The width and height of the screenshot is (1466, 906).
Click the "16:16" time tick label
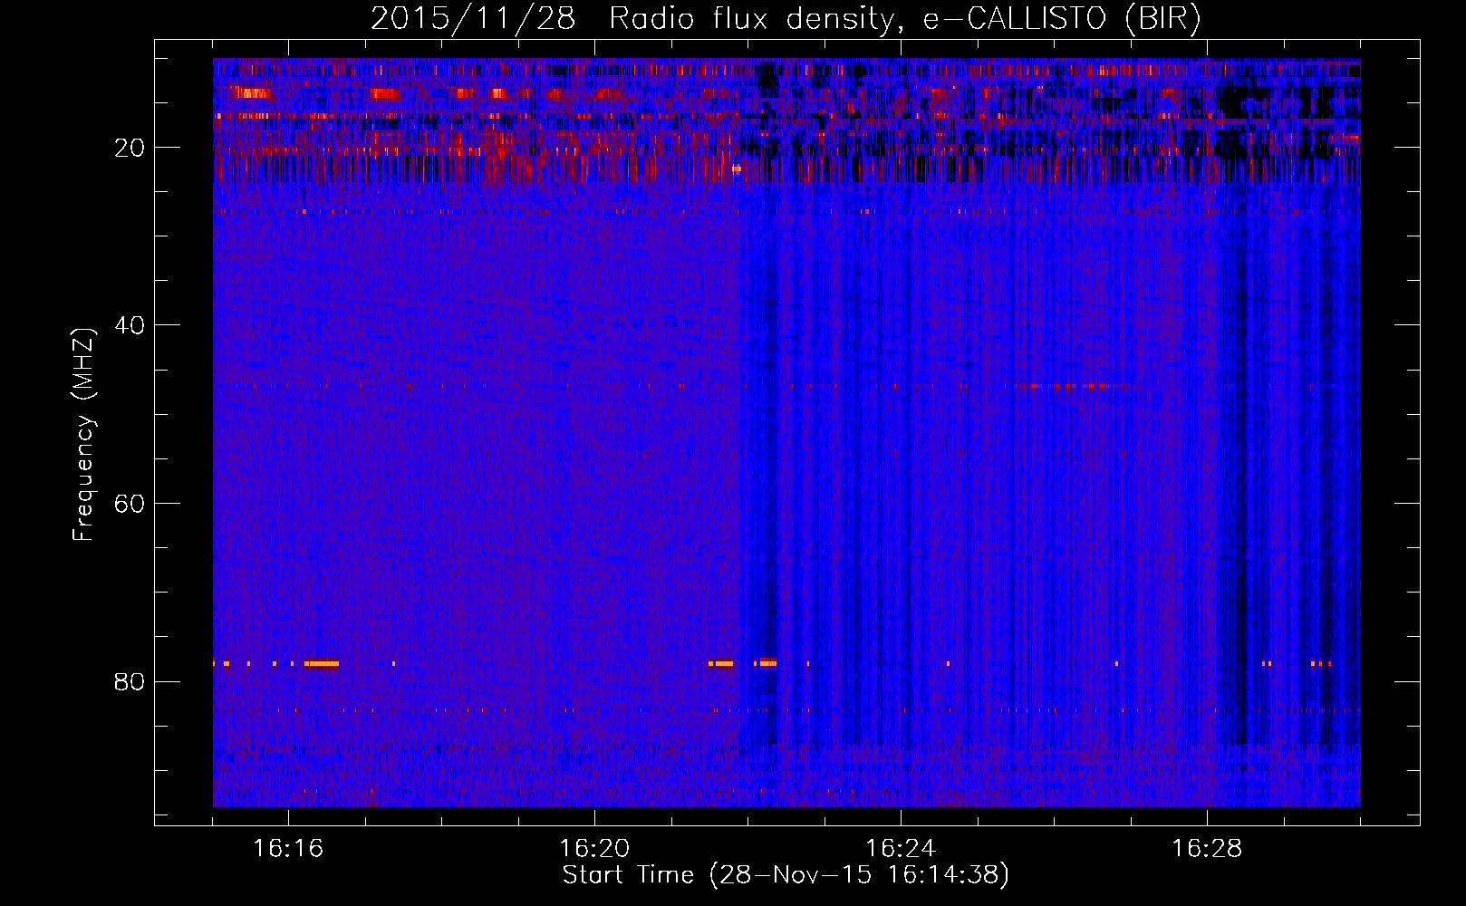[x=288, y=849]
